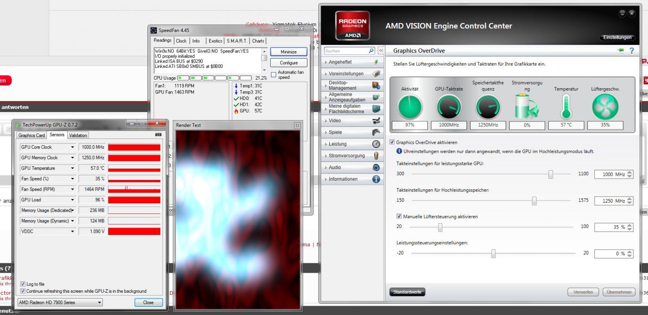Viewport: 648px width, 315px height.
Task: Click Einstellungen button in AMD header
Action: tap(617, 37)
